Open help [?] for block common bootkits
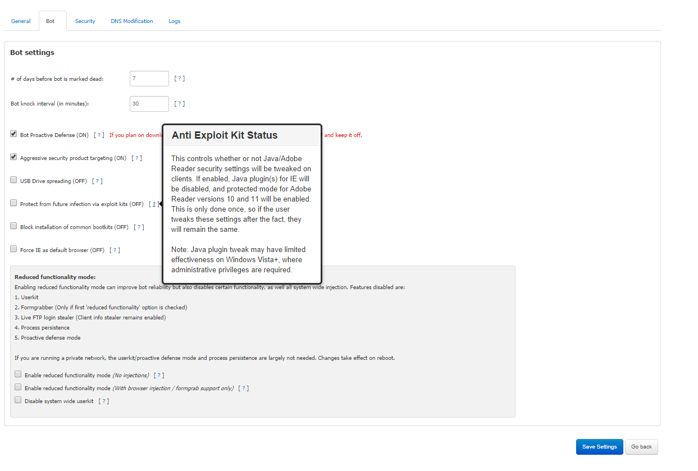 pos(139,227)
